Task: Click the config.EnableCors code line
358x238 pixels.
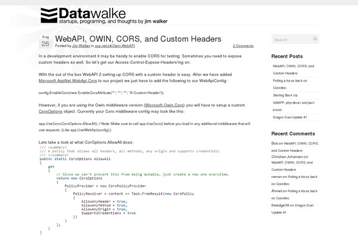Action: click(x=101, y=93)
